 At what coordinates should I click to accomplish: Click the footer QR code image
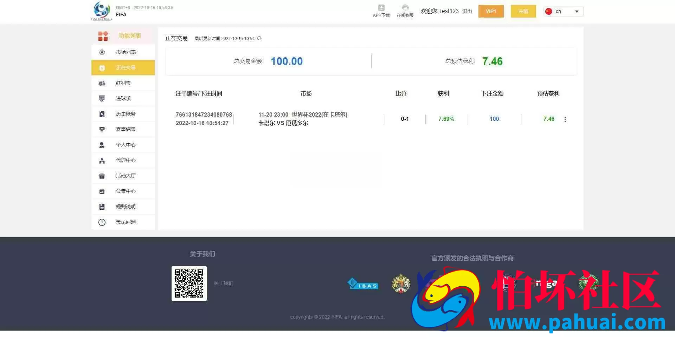(189, 283)
